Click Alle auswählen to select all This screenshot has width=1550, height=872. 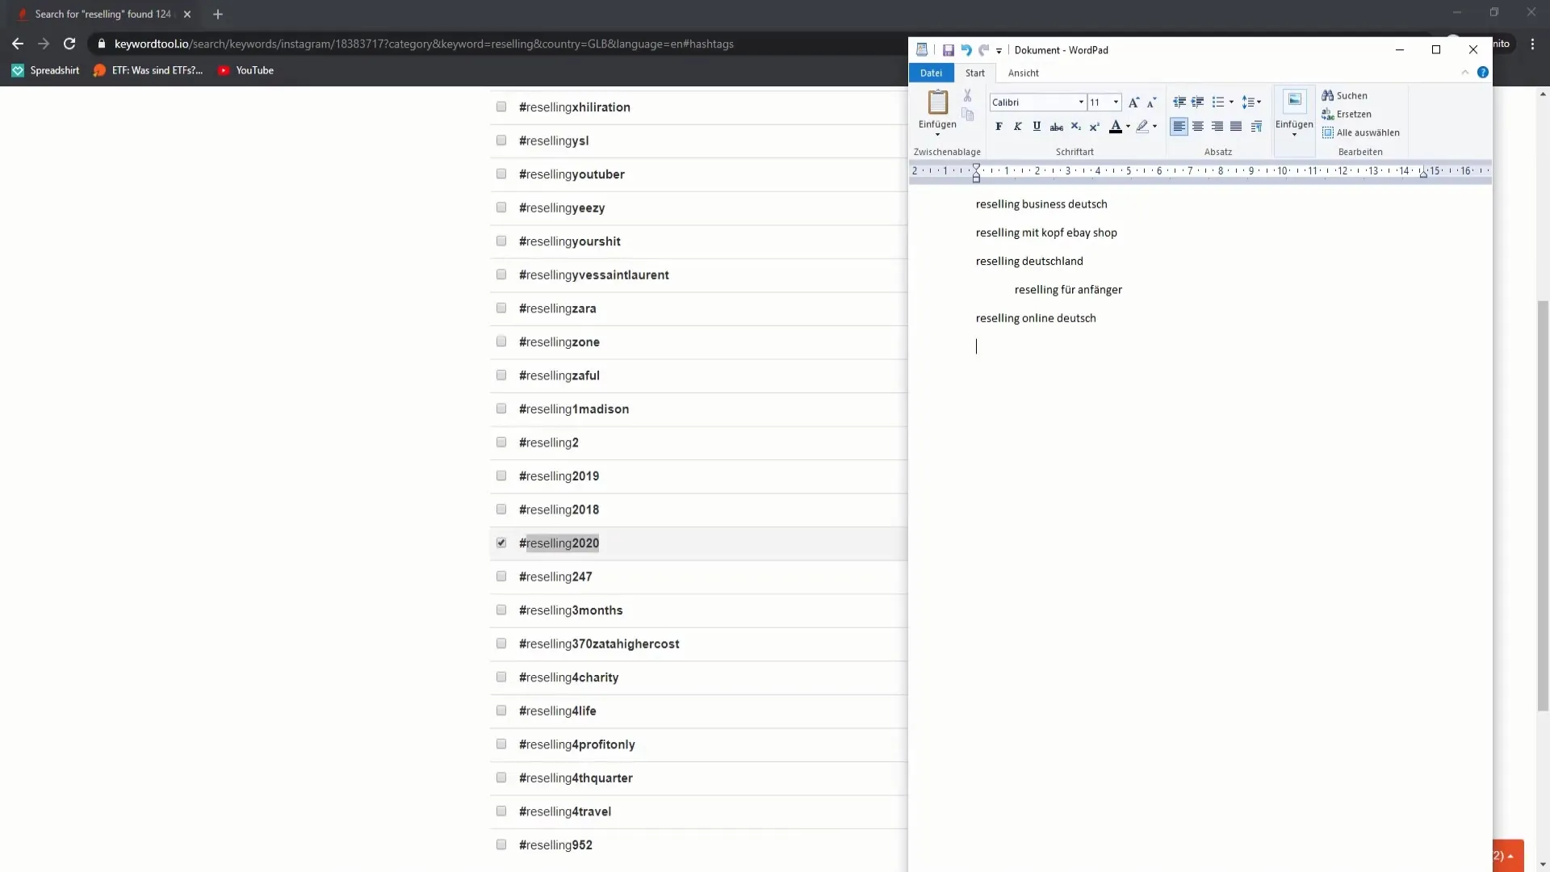(1360, 132)
